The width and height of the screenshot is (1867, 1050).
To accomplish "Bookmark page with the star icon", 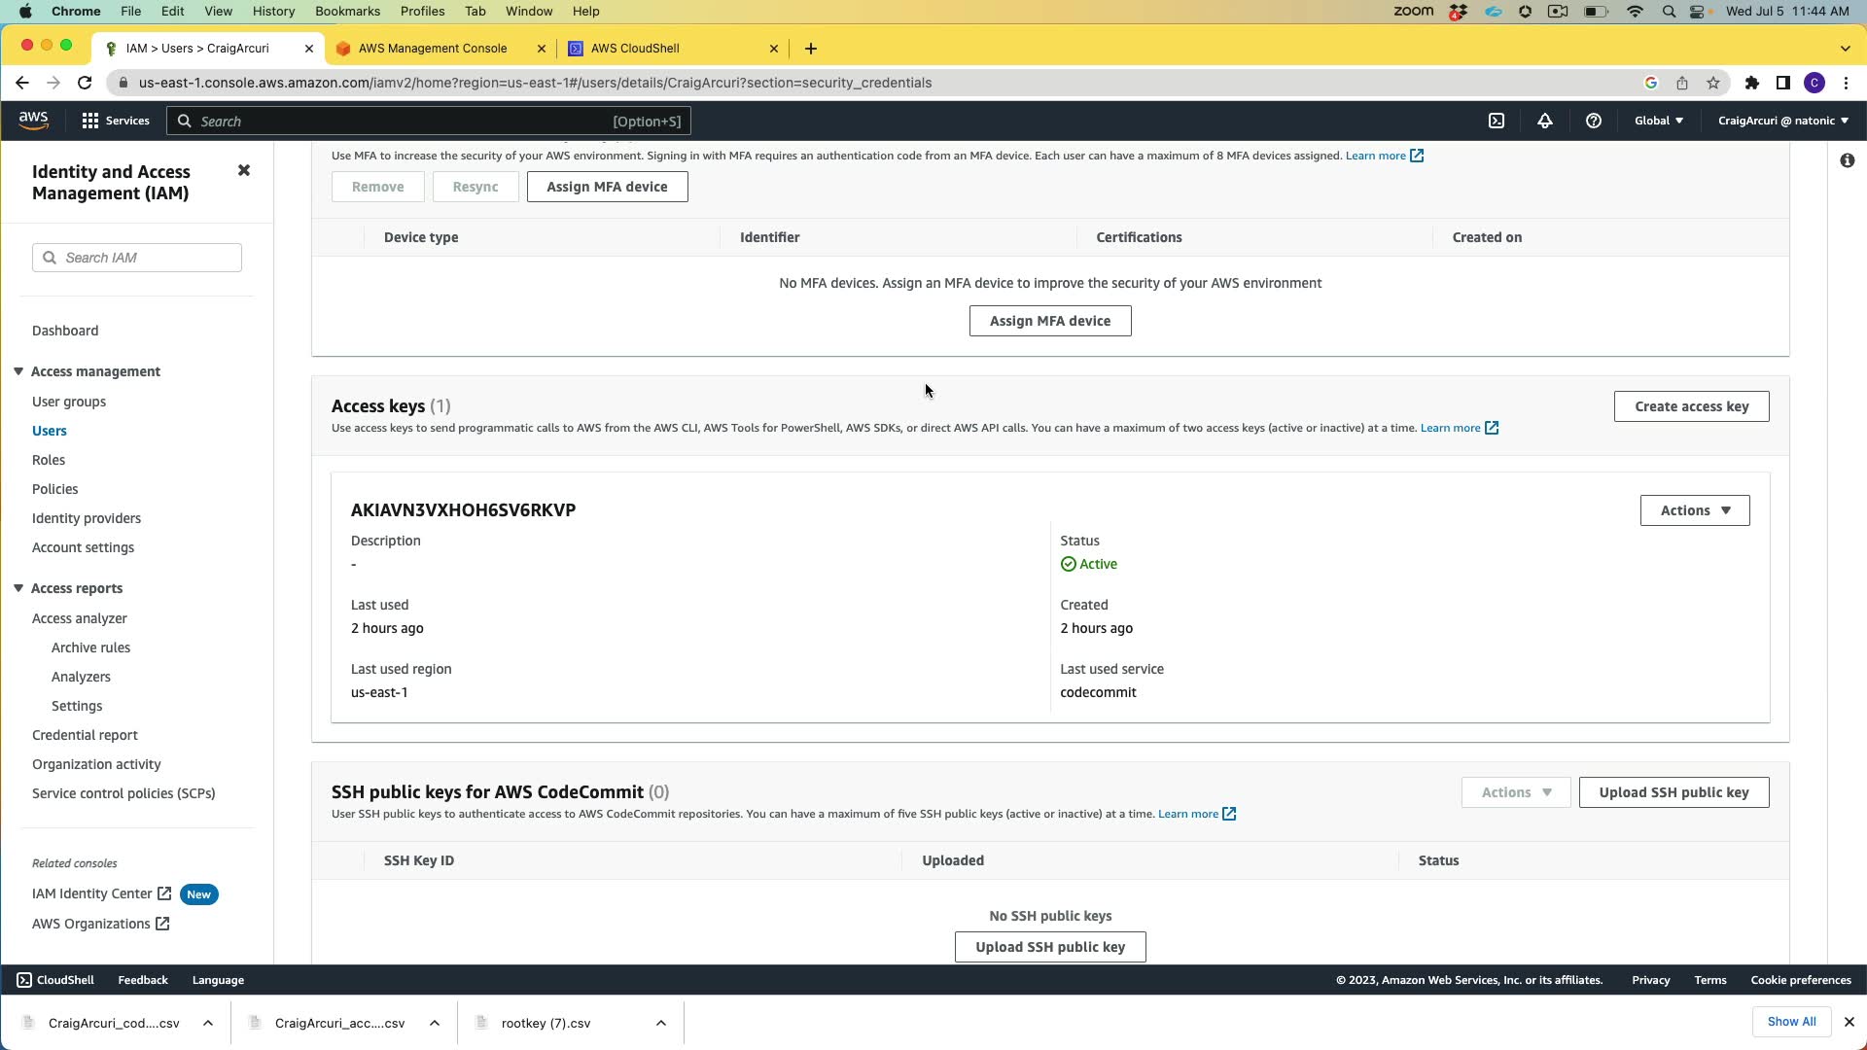I will point(1713,84).
